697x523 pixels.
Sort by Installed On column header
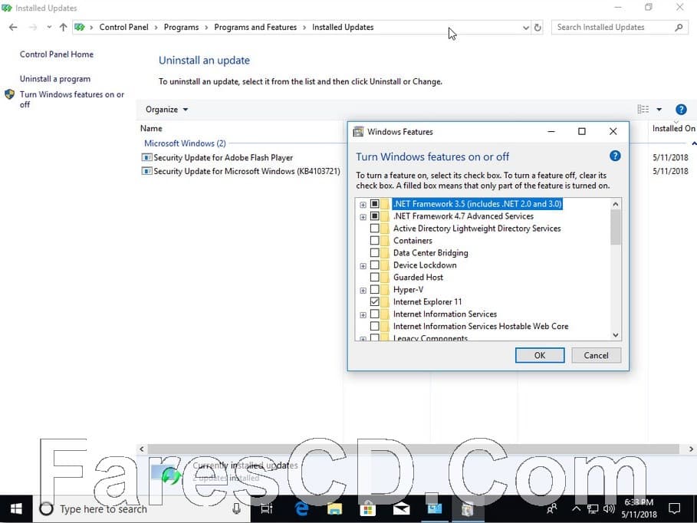point(673,129)
